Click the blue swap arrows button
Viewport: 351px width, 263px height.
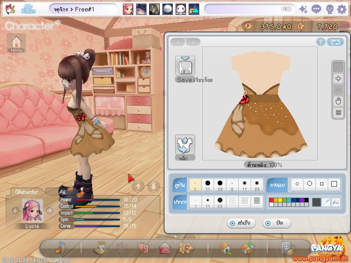335,42
